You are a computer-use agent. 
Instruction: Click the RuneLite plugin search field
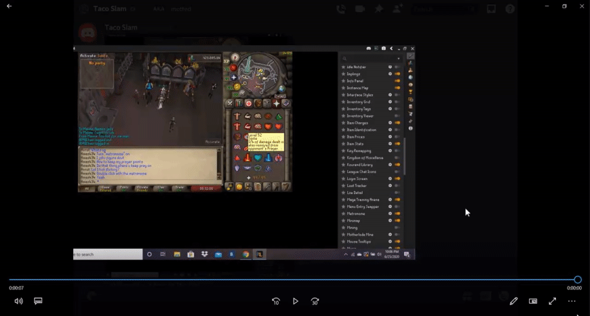(x=371, y=59)
